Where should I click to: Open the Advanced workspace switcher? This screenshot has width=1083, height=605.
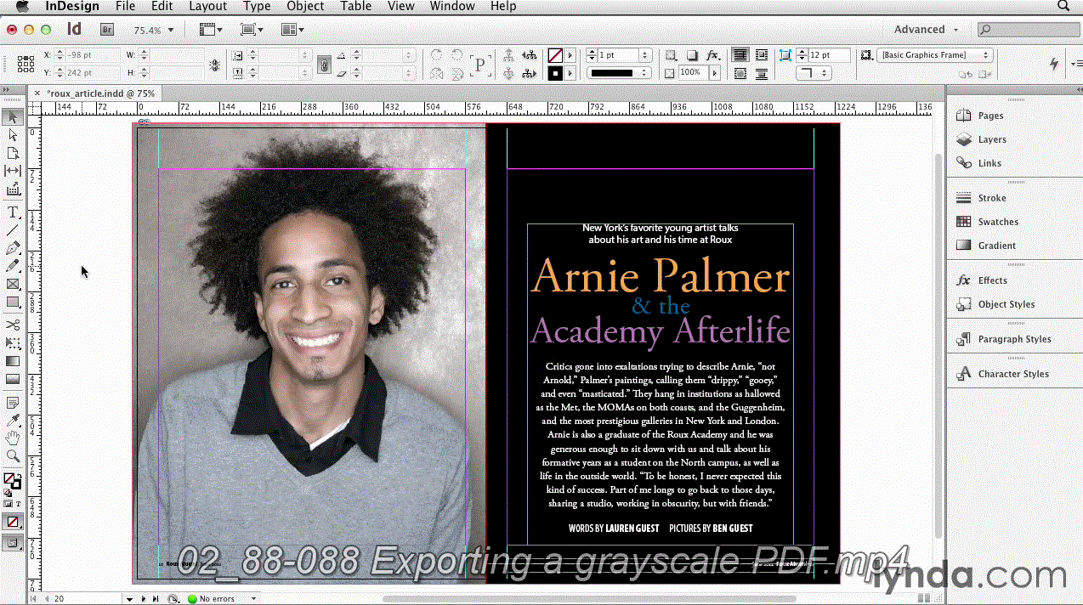coord(927,30)
